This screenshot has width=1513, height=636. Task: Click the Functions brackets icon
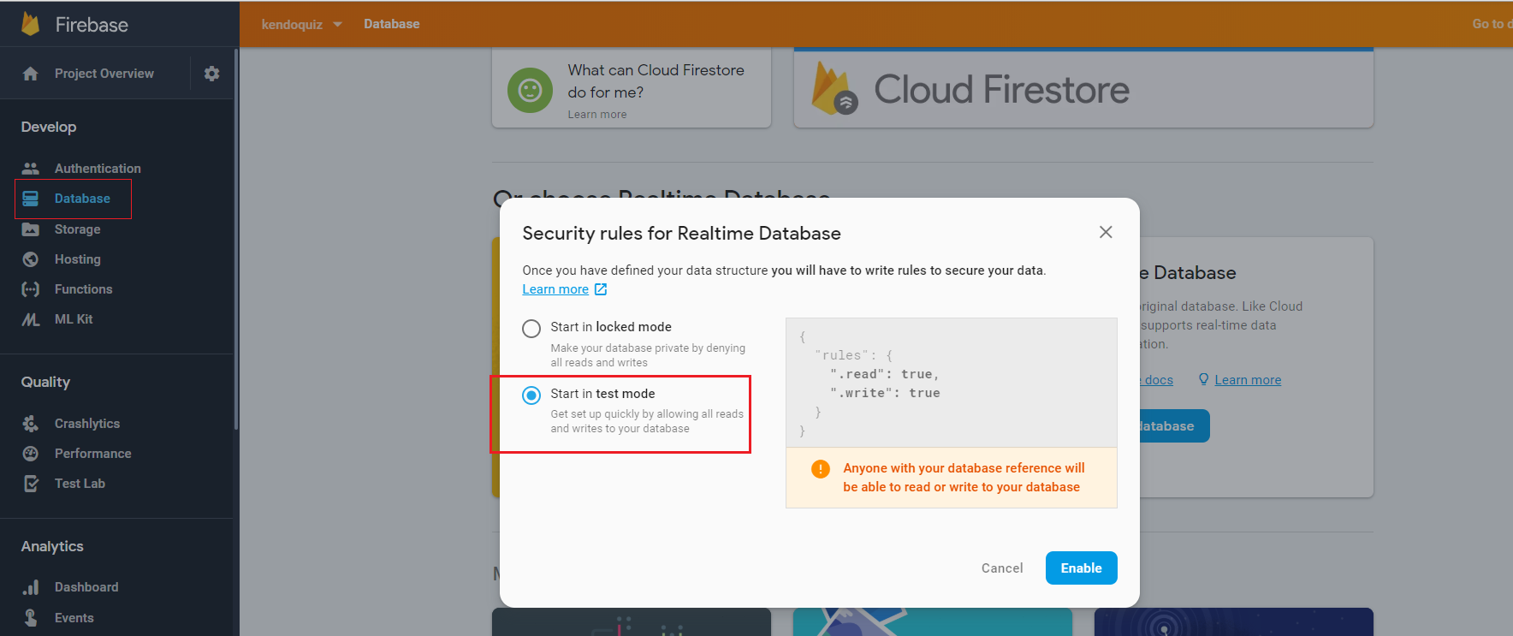click(31, 289)
